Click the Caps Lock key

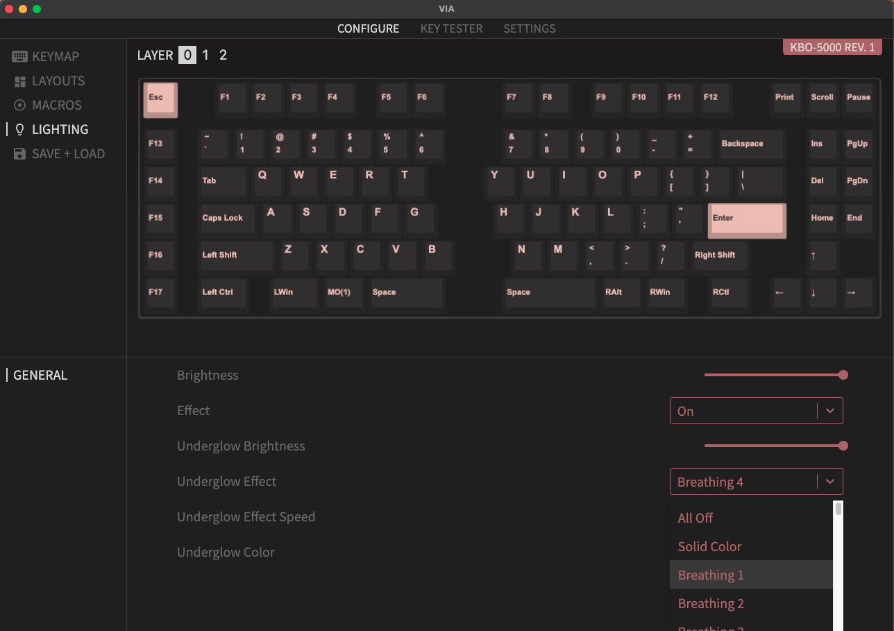click(x=228, y=219)
